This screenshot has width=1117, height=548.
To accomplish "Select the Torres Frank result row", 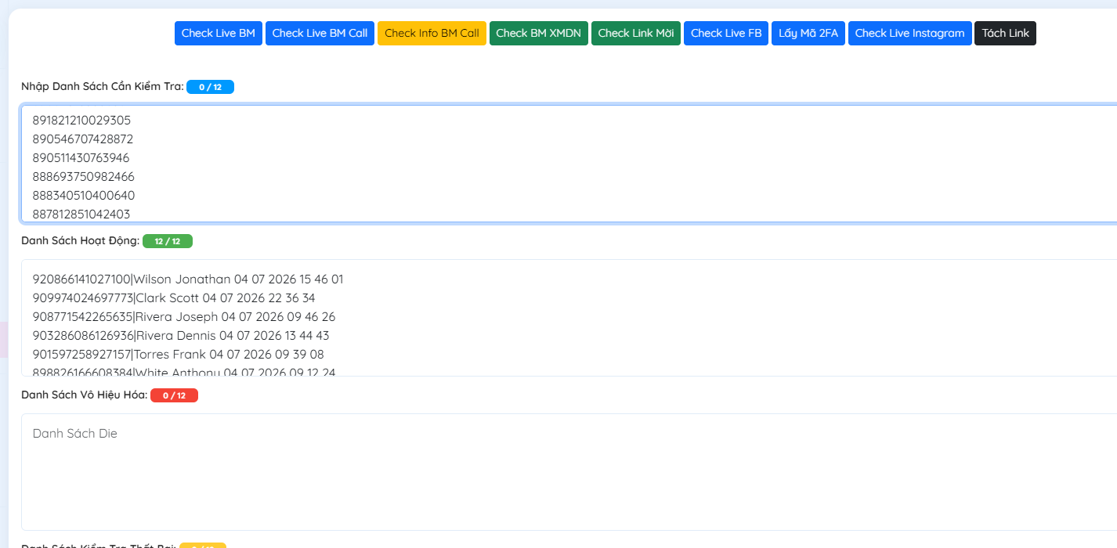I will 178,355.
